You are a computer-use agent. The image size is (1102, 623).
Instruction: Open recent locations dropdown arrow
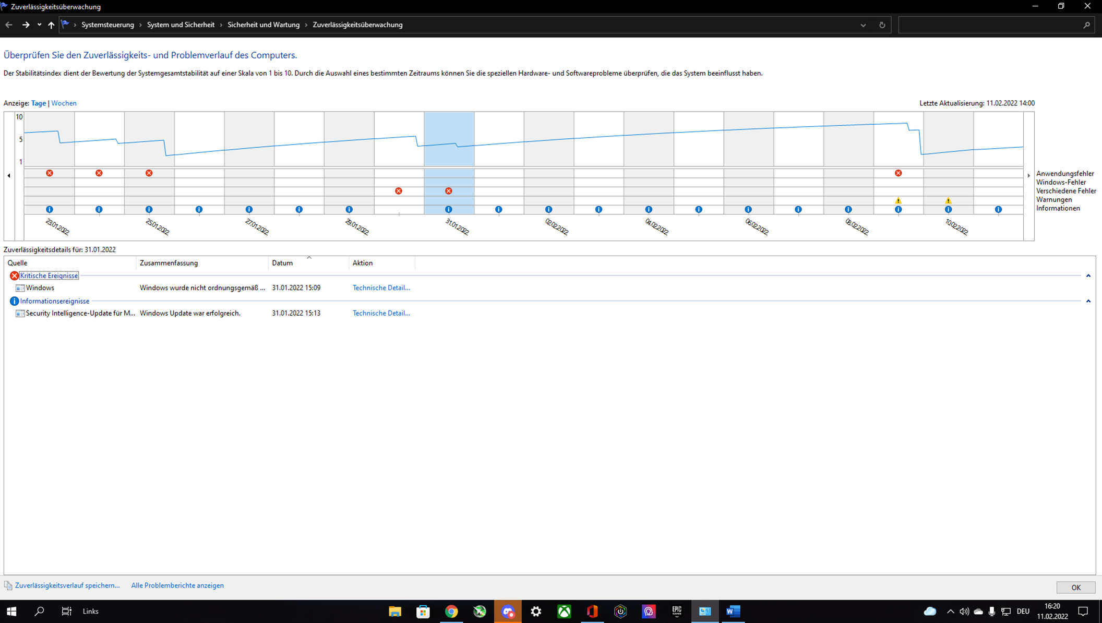[x=39, y=25]
